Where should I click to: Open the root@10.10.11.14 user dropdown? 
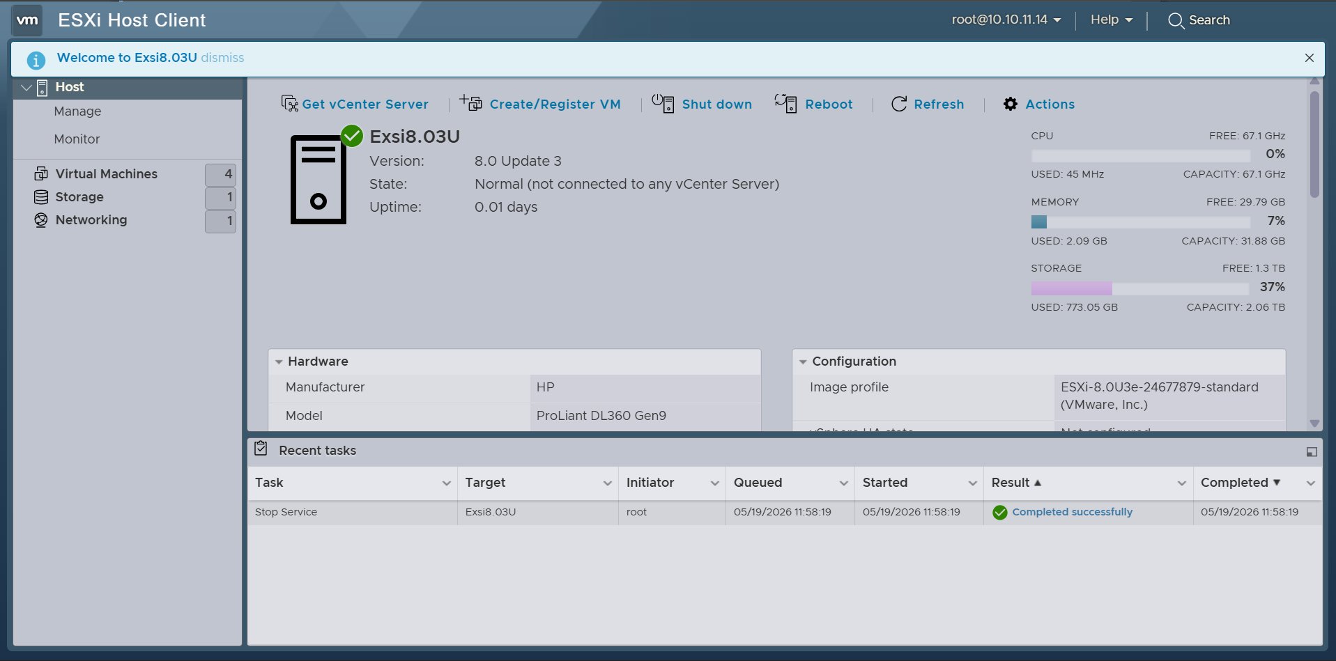1006,20
